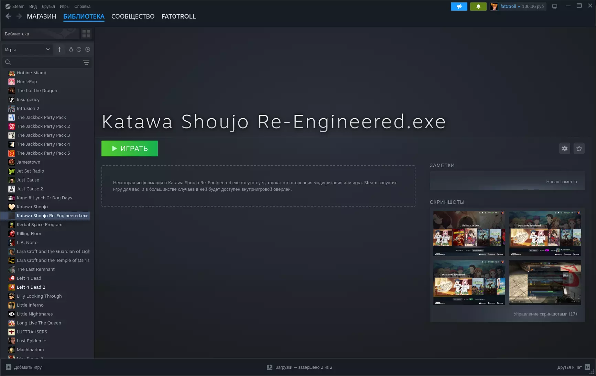Open the first screenshot thumbnail
The image size is (596, 376).
(x=469, y=234)
